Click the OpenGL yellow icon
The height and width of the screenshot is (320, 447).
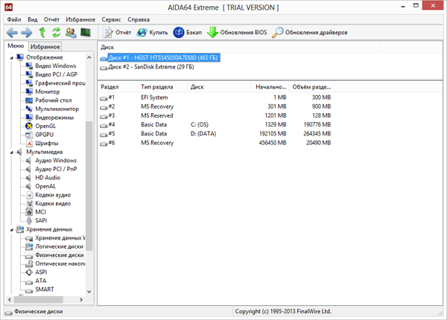(x=29, y=126)
